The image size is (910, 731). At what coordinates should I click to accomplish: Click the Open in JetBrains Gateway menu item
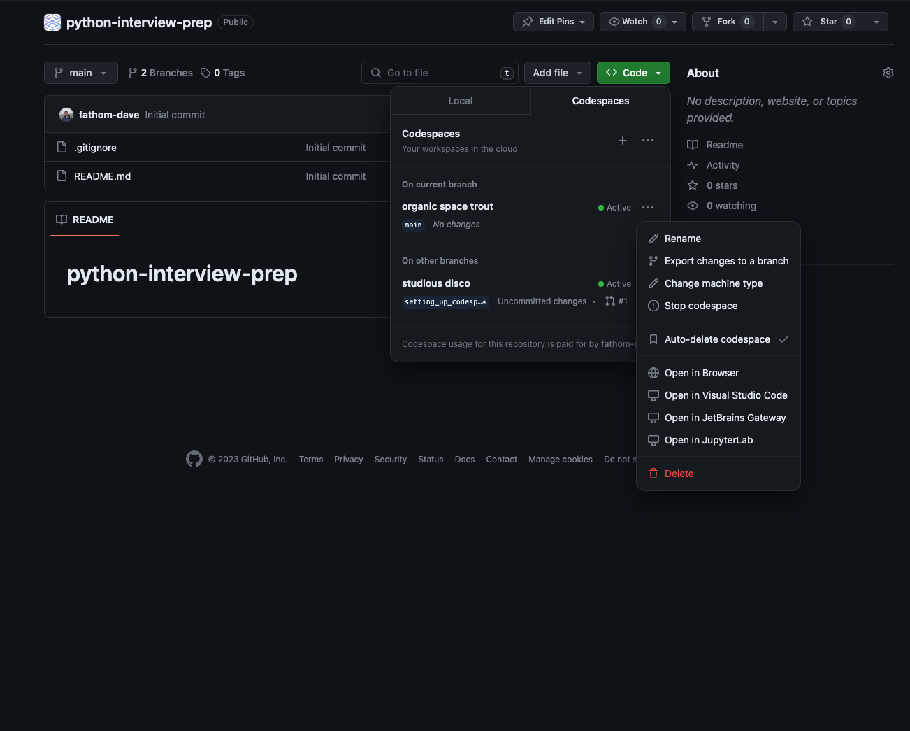point(718,418)
